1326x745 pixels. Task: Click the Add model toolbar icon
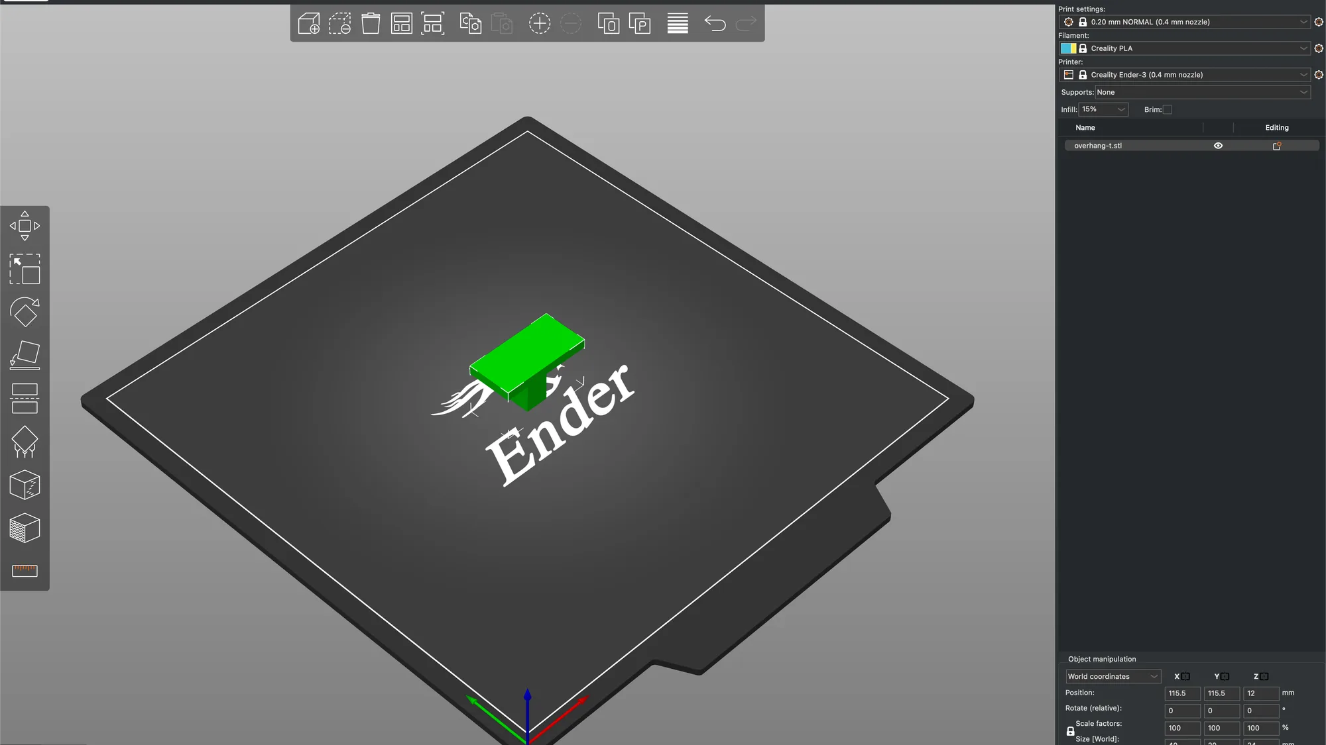(x=309, y=24)
